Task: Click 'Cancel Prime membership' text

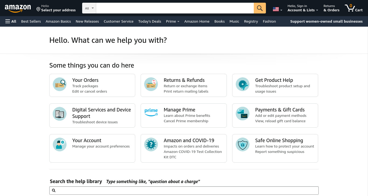Action: point(186,121)
